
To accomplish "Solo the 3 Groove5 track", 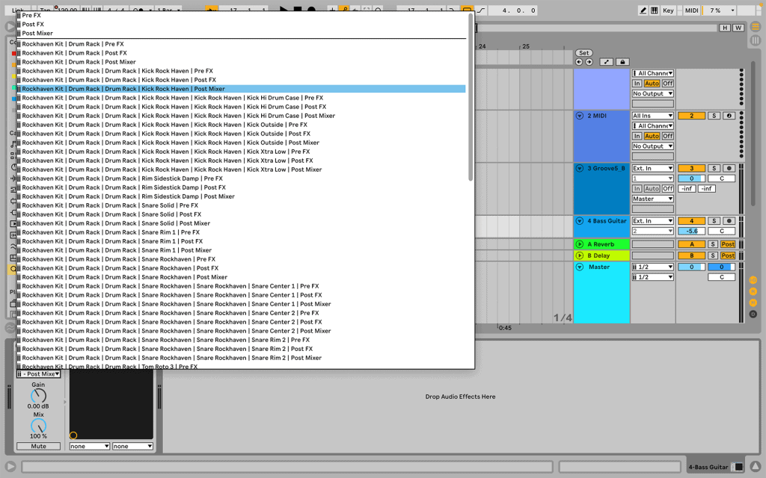I will tap(714, 167).
